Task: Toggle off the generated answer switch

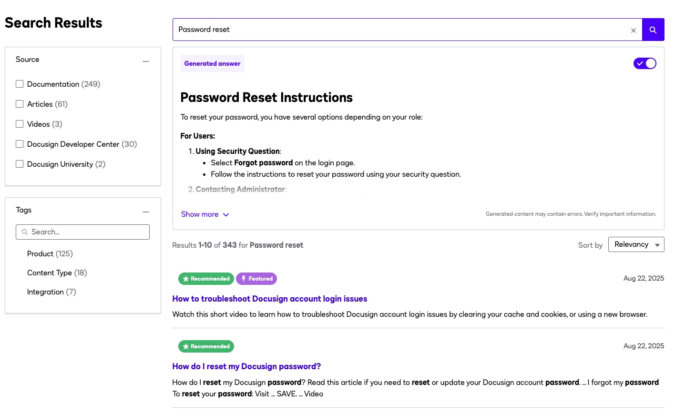Action: click(x=644, y=63)
